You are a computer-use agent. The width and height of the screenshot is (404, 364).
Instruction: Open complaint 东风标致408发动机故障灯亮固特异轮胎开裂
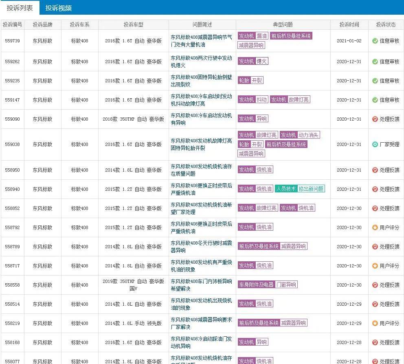[x=201, y=144]
